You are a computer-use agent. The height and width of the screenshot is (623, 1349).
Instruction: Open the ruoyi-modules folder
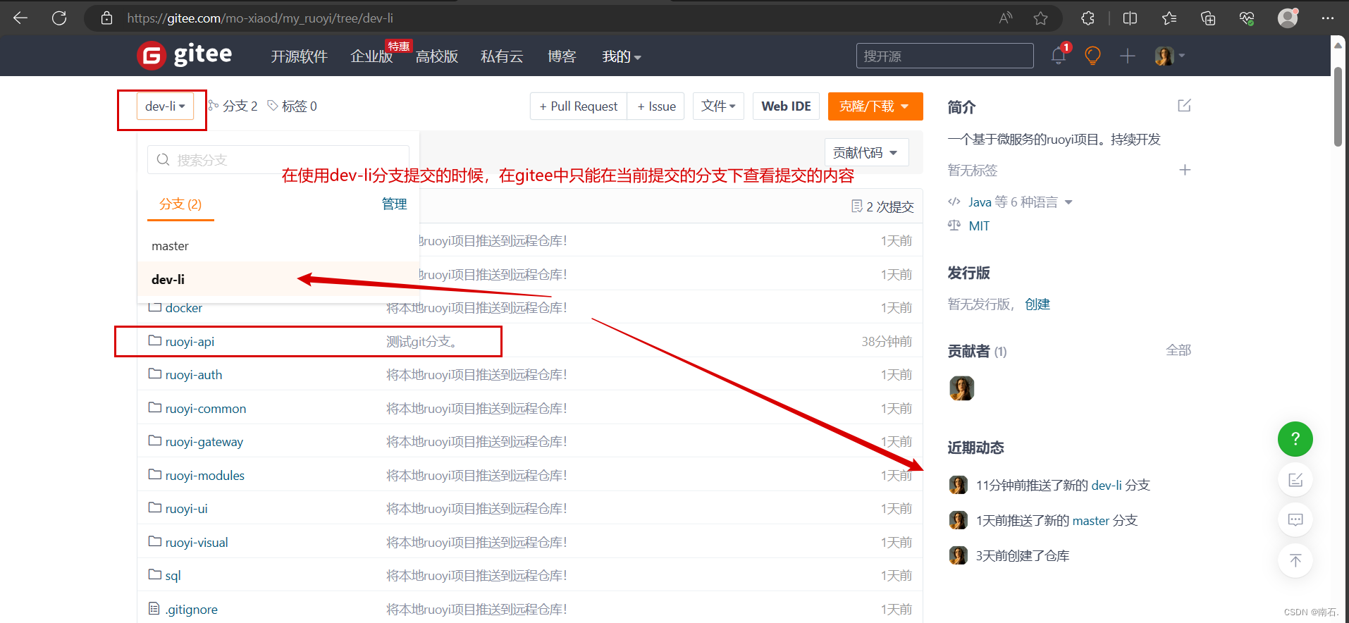tap(205, 476)
